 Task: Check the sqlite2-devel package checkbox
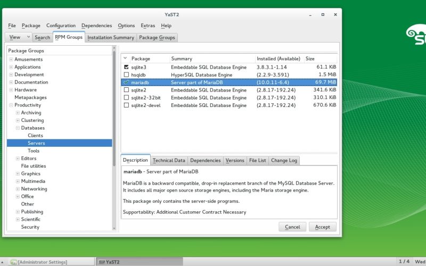point(126,105)
